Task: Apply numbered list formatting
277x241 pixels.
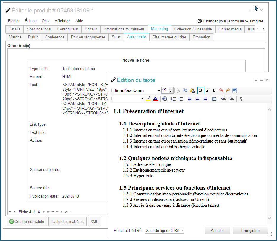Action: [x=174, y=99]
